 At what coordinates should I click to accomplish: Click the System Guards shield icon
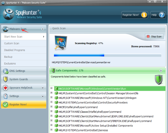[x=5, y=79]
